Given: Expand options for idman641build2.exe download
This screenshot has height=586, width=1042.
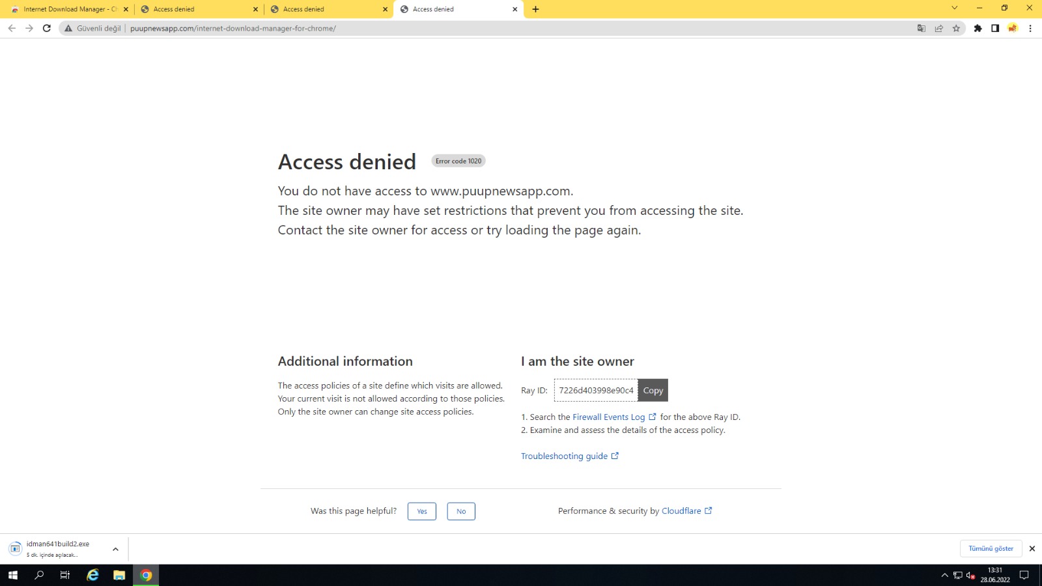Looking at the screenshot, I should tap(115, 549).
